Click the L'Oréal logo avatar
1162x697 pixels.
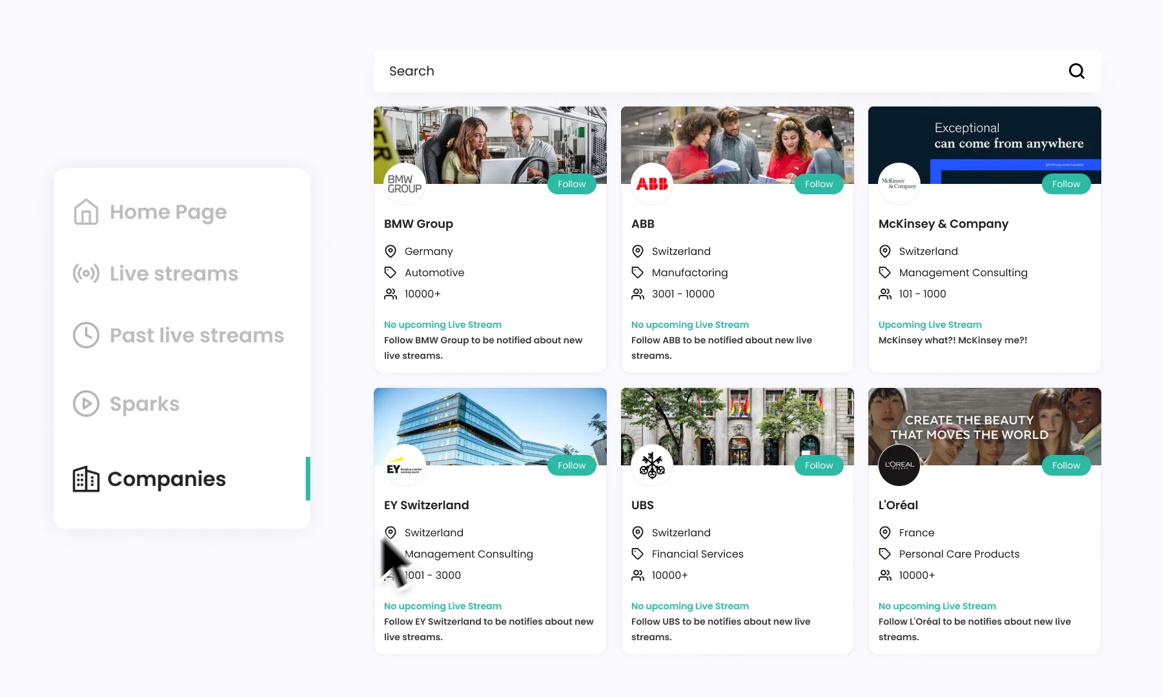pyautogui.click(x=899, y=465)
